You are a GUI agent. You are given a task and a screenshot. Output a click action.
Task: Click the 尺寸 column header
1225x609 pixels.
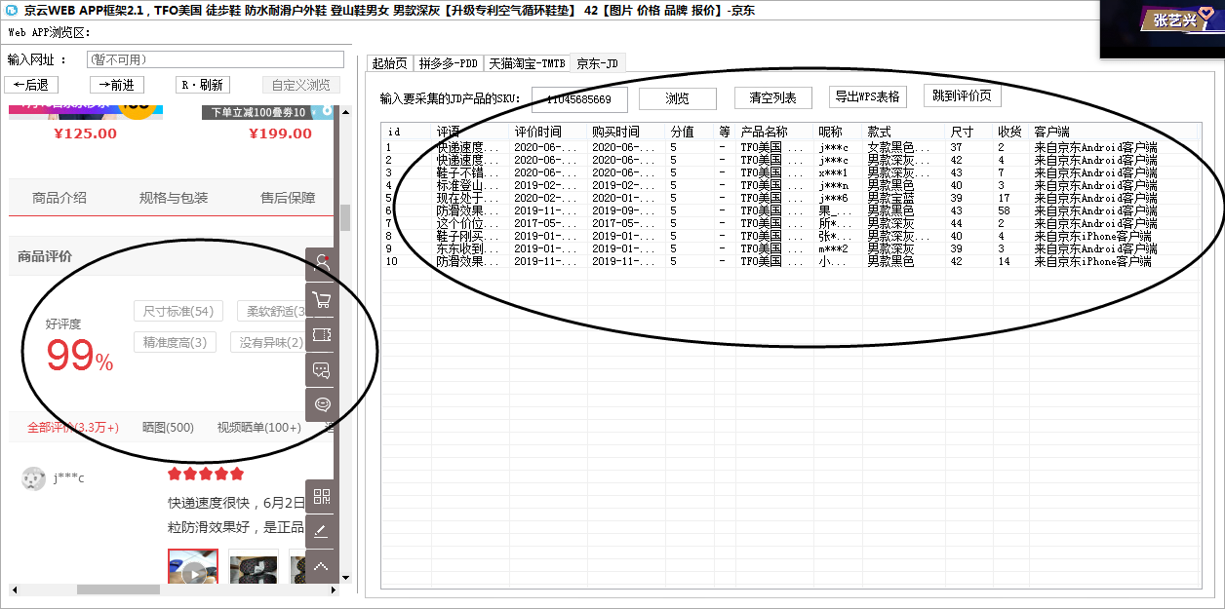click(969, 132)
